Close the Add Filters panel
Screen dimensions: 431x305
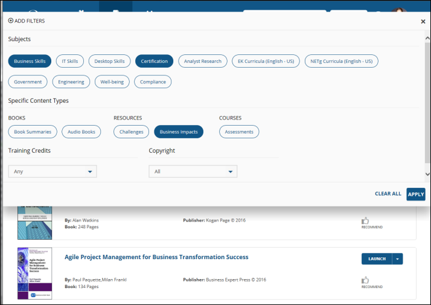click(423, 22)
